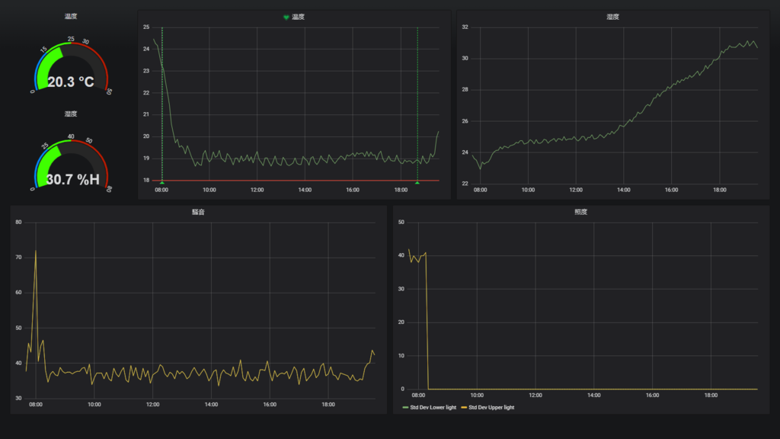
Task: Click the 30.7 %H gauge reading
Action: pos(72,180)
